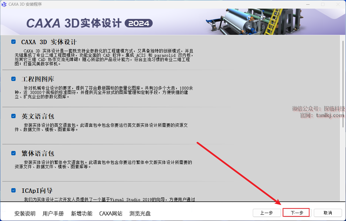
Task: Minimize the installer window
Action: coord(307,4)
